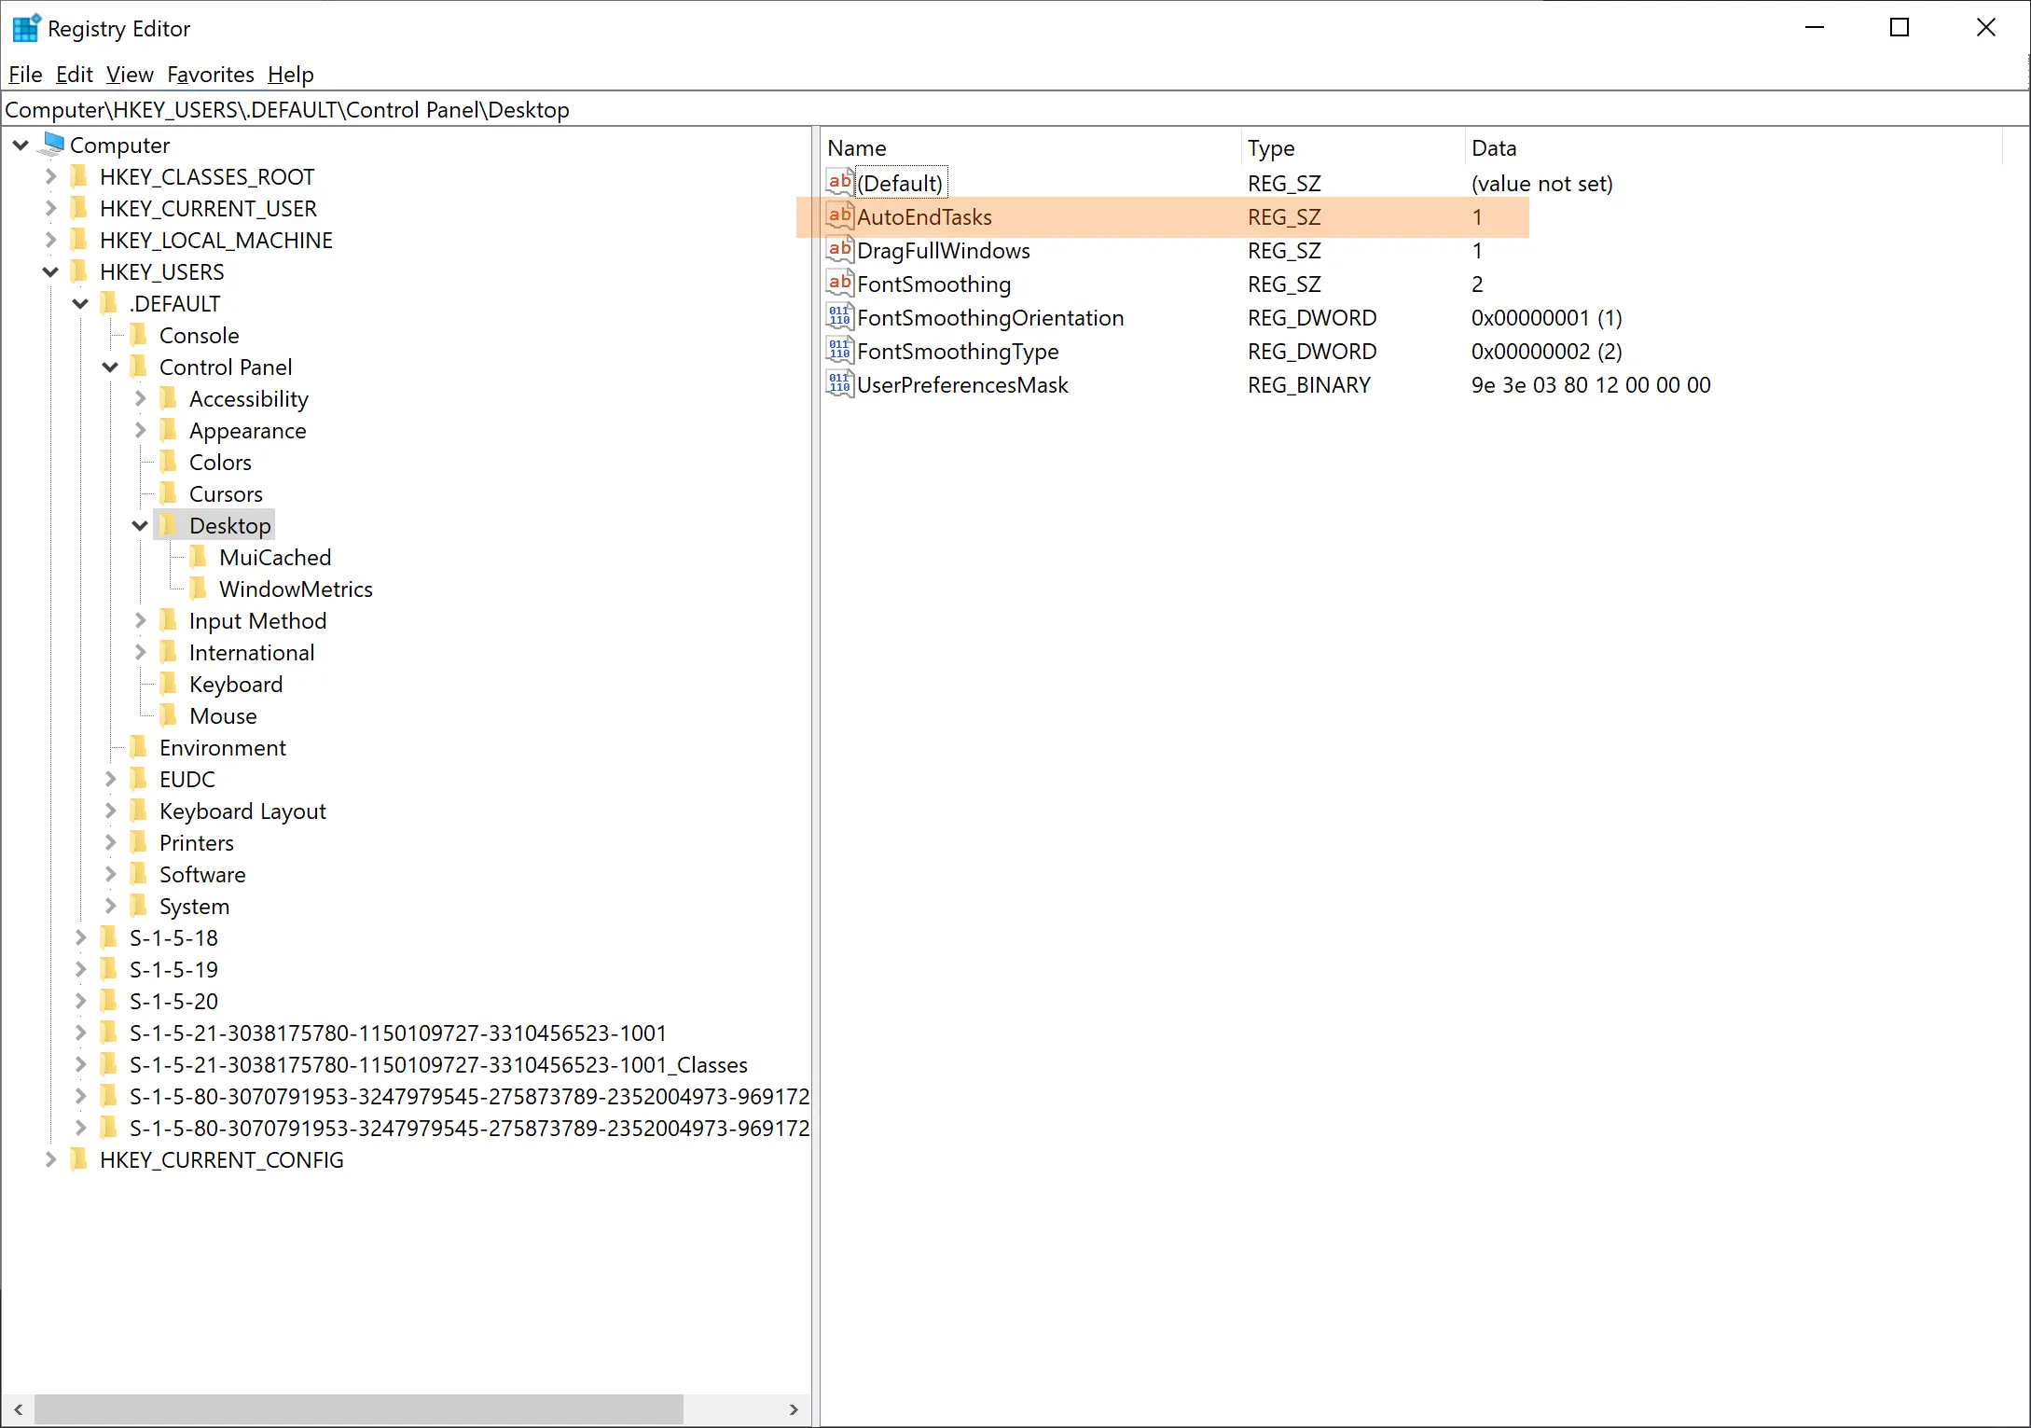The width and height of the screenshot is (2031, 1428).
Task: Expand the Accessibility subkey
Action: [140, 399]
